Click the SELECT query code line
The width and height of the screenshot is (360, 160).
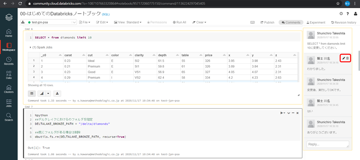pyautogui.click(x=63, y=37)
